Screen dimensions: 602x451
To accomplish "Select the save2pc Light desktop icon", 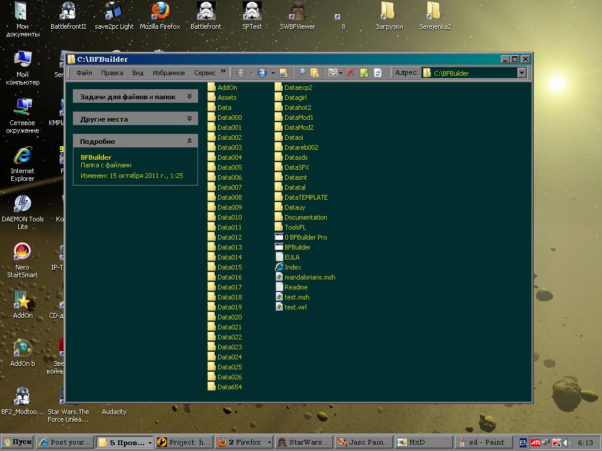I will tap(114, 16).
